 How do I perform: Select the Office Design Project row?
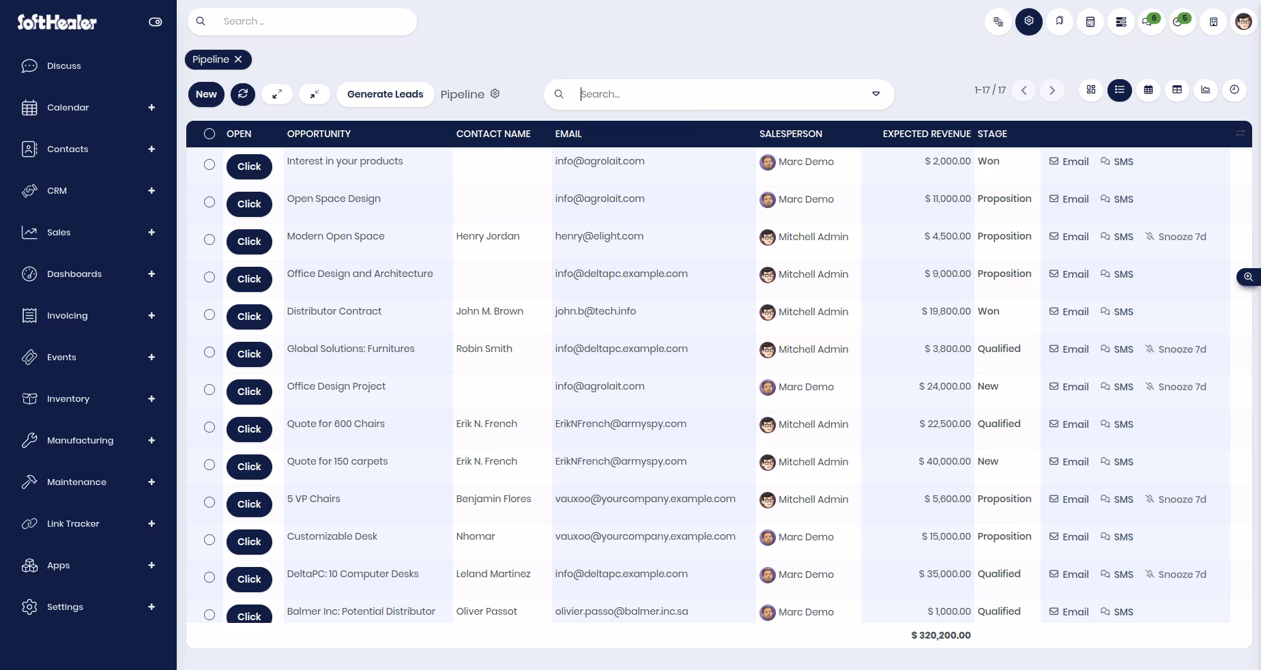pyautogui.click(x=209, y=390)
